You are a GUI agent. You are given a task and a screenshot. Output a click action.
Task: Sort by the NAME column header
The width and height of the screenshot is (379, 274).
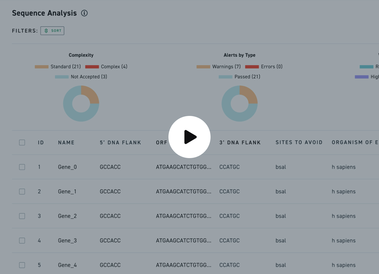point(66,143)
